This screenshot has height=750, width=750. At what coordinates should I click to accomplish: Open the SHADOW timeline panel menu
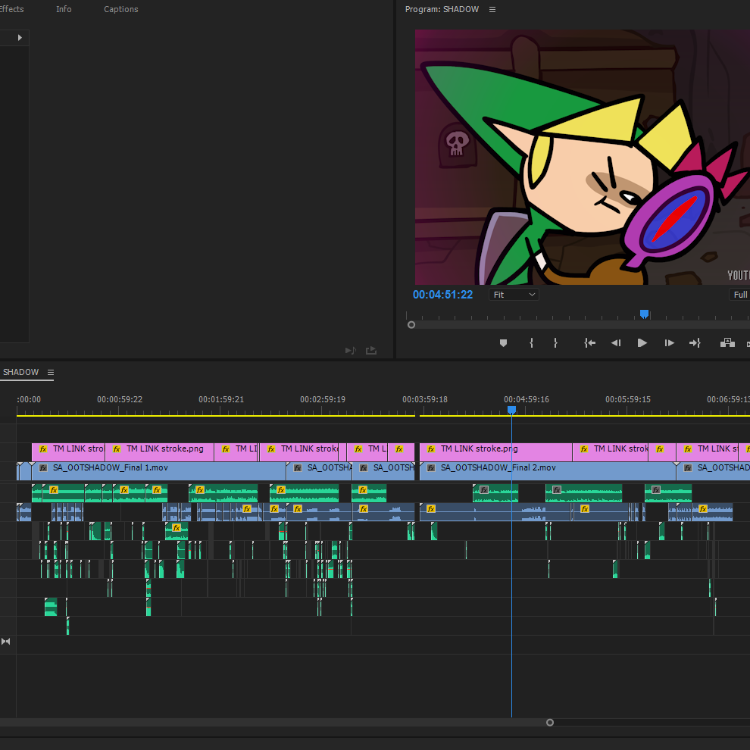tap(51, 372)
